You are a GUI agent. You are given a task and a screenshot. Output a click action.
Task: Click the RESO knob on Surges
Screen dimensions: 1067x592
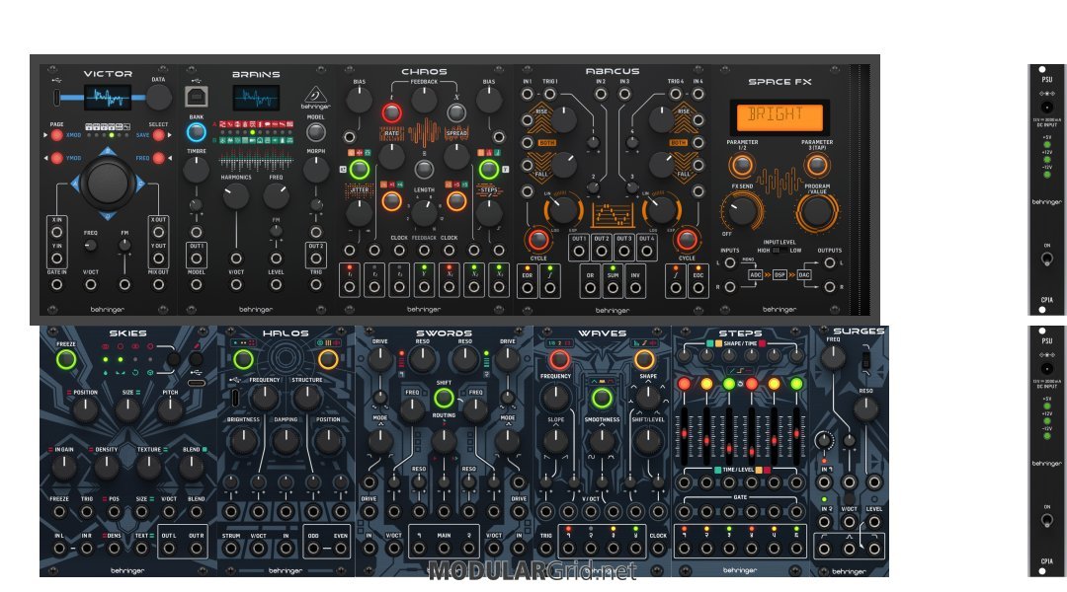pos(865,409)
